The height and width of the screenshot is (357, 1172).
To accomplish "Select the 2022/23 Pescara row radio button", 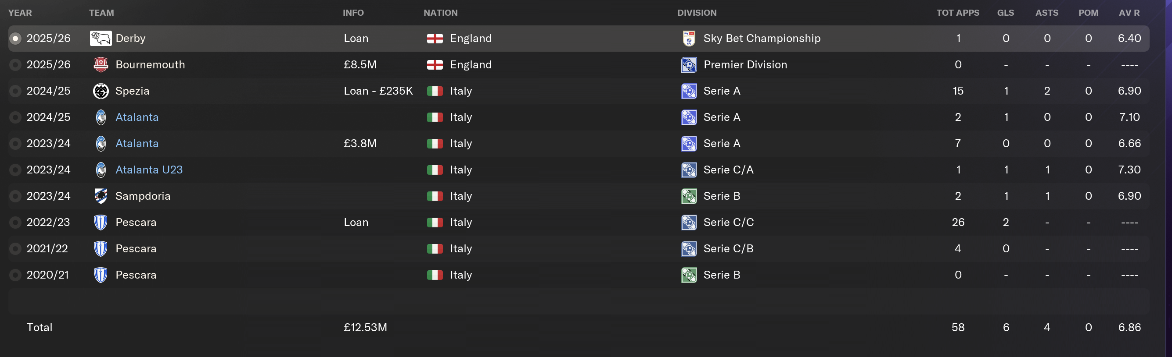I will [15, 223].
